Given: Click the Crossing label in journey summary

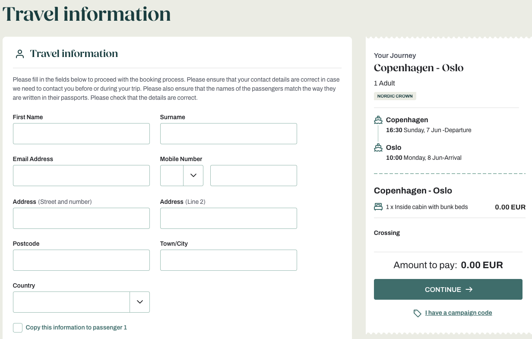Looking at the screenshot, I should tap(387, 233).
